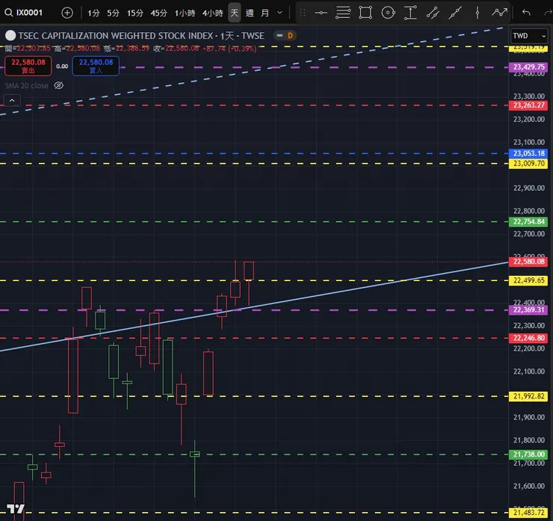Image resolution: width=553 pixels, height=521 pixels.
Task: Open symbol search for IX0001
Action: tap(24, 13)
